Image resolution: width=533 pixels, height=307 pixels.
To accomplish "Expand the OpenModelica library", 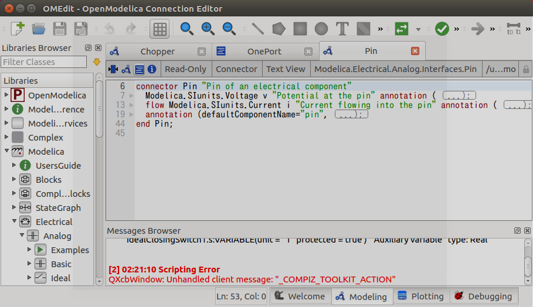I will click(6, 95).
